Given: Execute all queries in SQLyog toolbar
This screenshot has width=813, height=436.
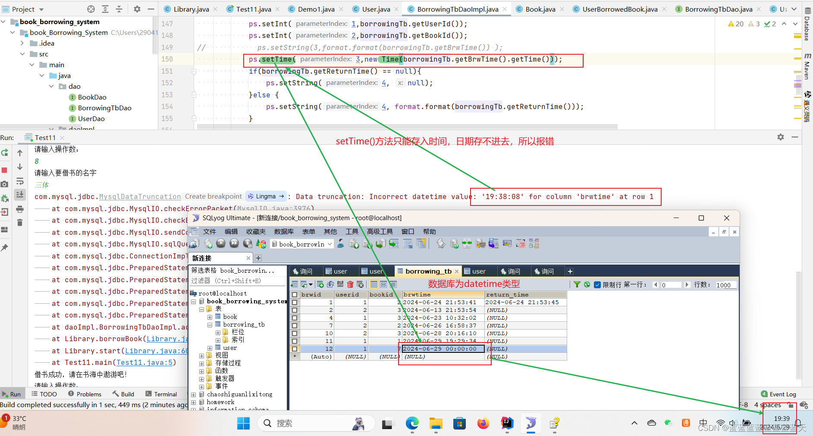Looking at the screenshot, I should pyautogui.click(x=234, y=244).
